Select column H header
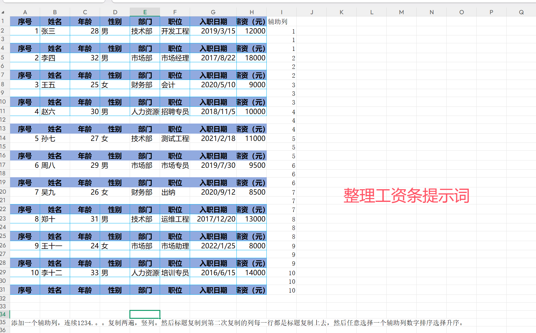536x333 pixels. pyautogui.click(x=252, y=12)
